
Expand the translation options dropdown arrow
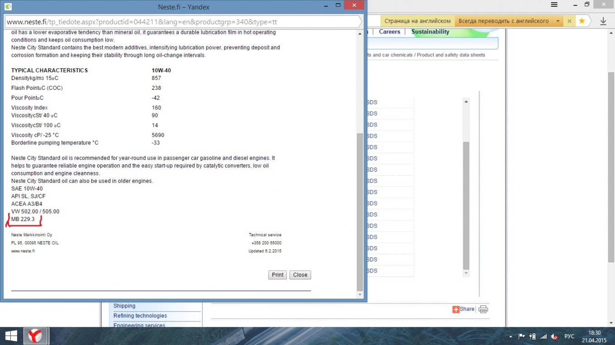(558, 21)
